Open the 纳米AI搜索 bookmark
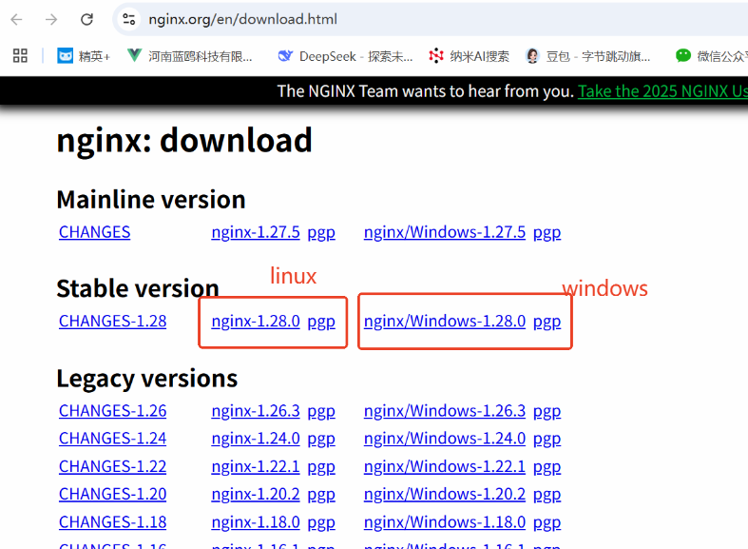 coord(469,56)
